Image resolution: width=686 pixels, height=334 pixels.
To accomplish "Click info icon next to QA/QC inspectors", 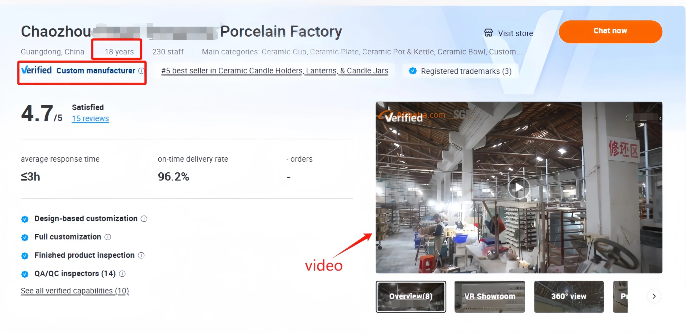I will pos(122,274).
